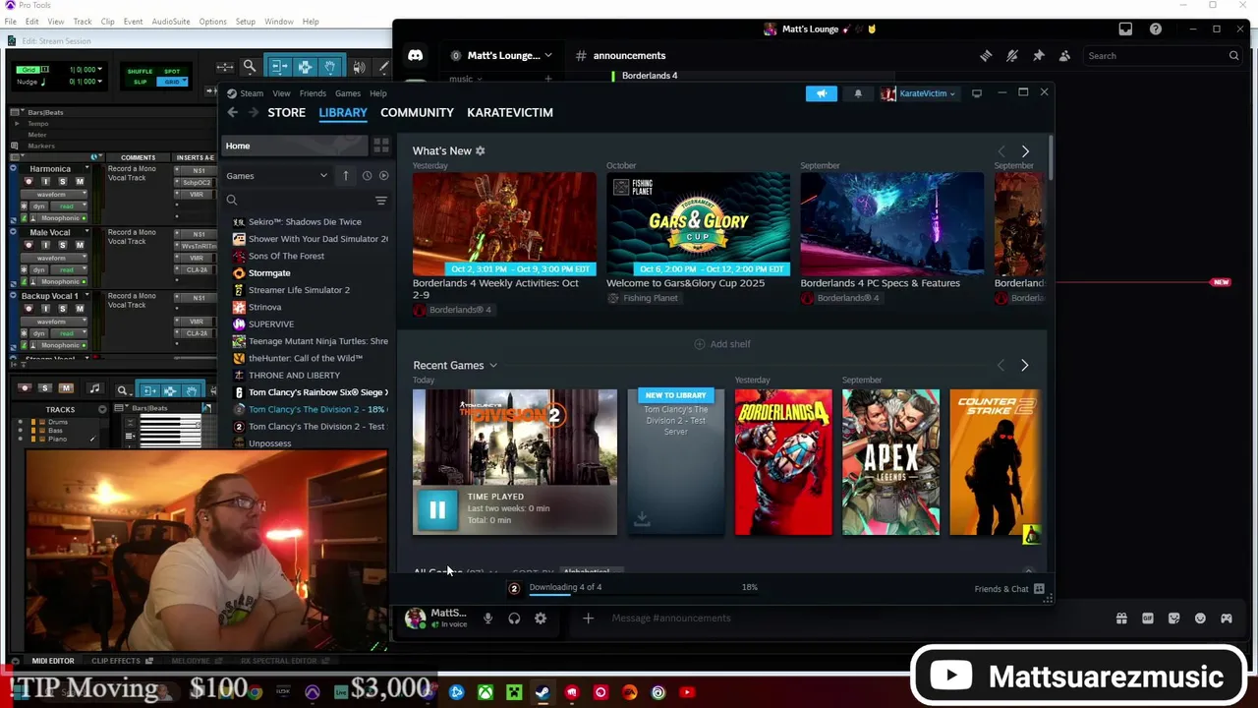Viewport: 1258px width, 708px height.
Task: Click Steam icon in Windows taskbar
Action: (x=543, y=692)
